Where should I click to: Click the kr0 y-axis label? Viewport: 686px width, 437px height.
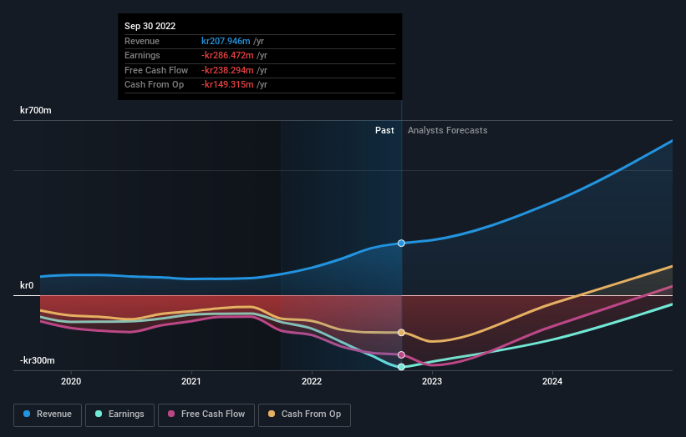pyautogui.click(x=27, y=285)
